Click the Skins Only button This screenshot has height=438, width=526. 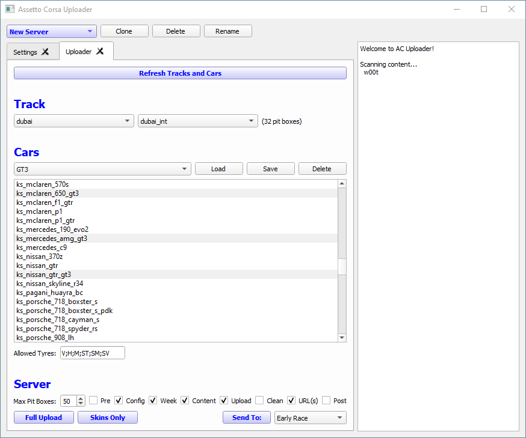point(108,417)
